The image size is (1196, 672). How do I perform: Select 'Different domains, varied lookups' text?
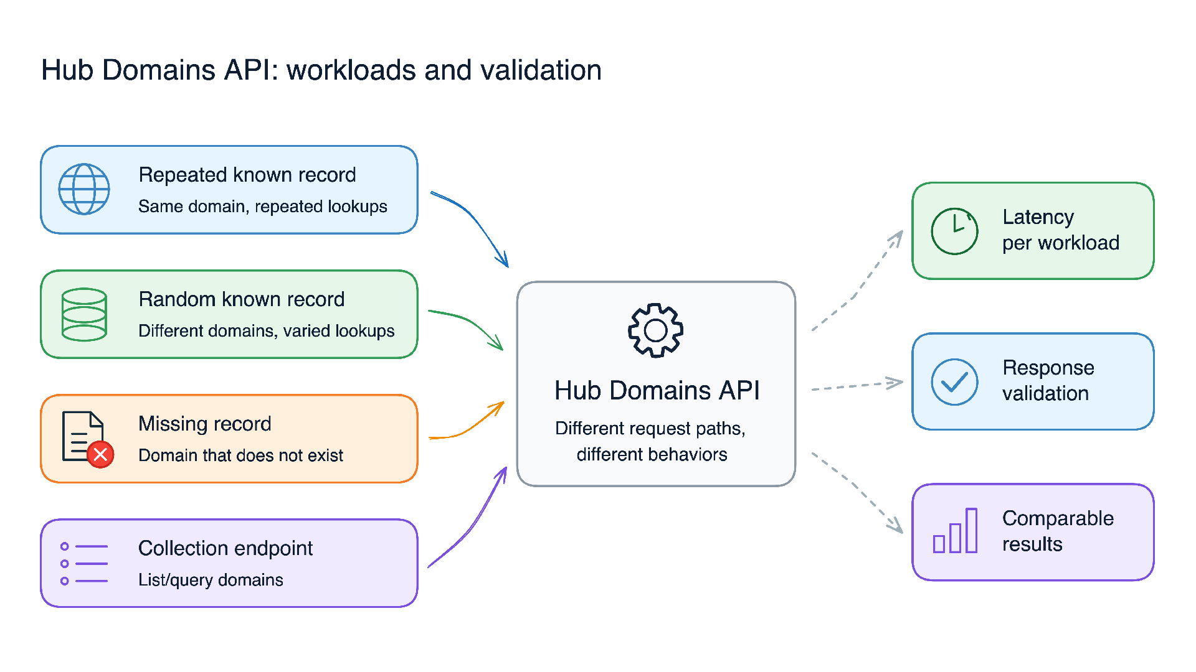(x=267, y=331)
